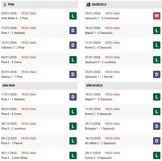Click the Genoa 1-1 Pisa match row
This screenshot has height=161, width=162.
click(x=12, y=77)
